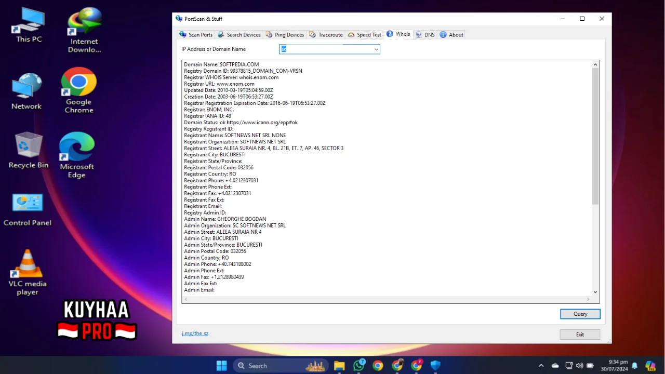Select This PC desktop icon
The width and height of the screenshot is (665, 374).
pyautogui.click(x=29, y=26)
